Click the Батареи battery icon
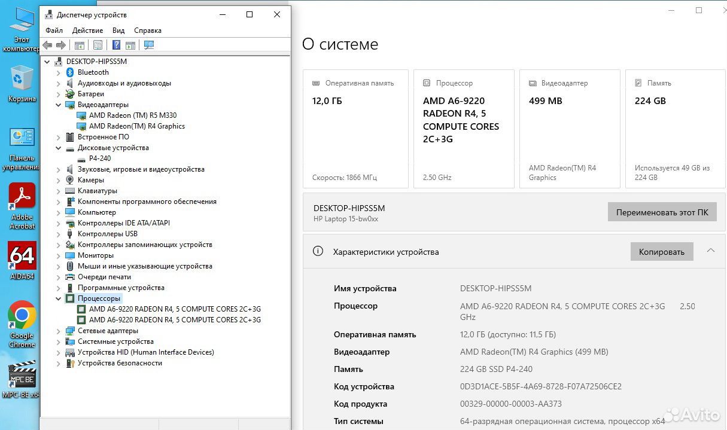The width and height of the screenshot is (727, 430). (x=70, y=94)
